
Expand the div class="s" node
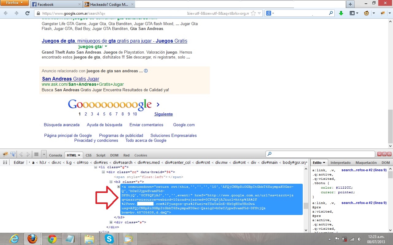click(x=111, y=222)
